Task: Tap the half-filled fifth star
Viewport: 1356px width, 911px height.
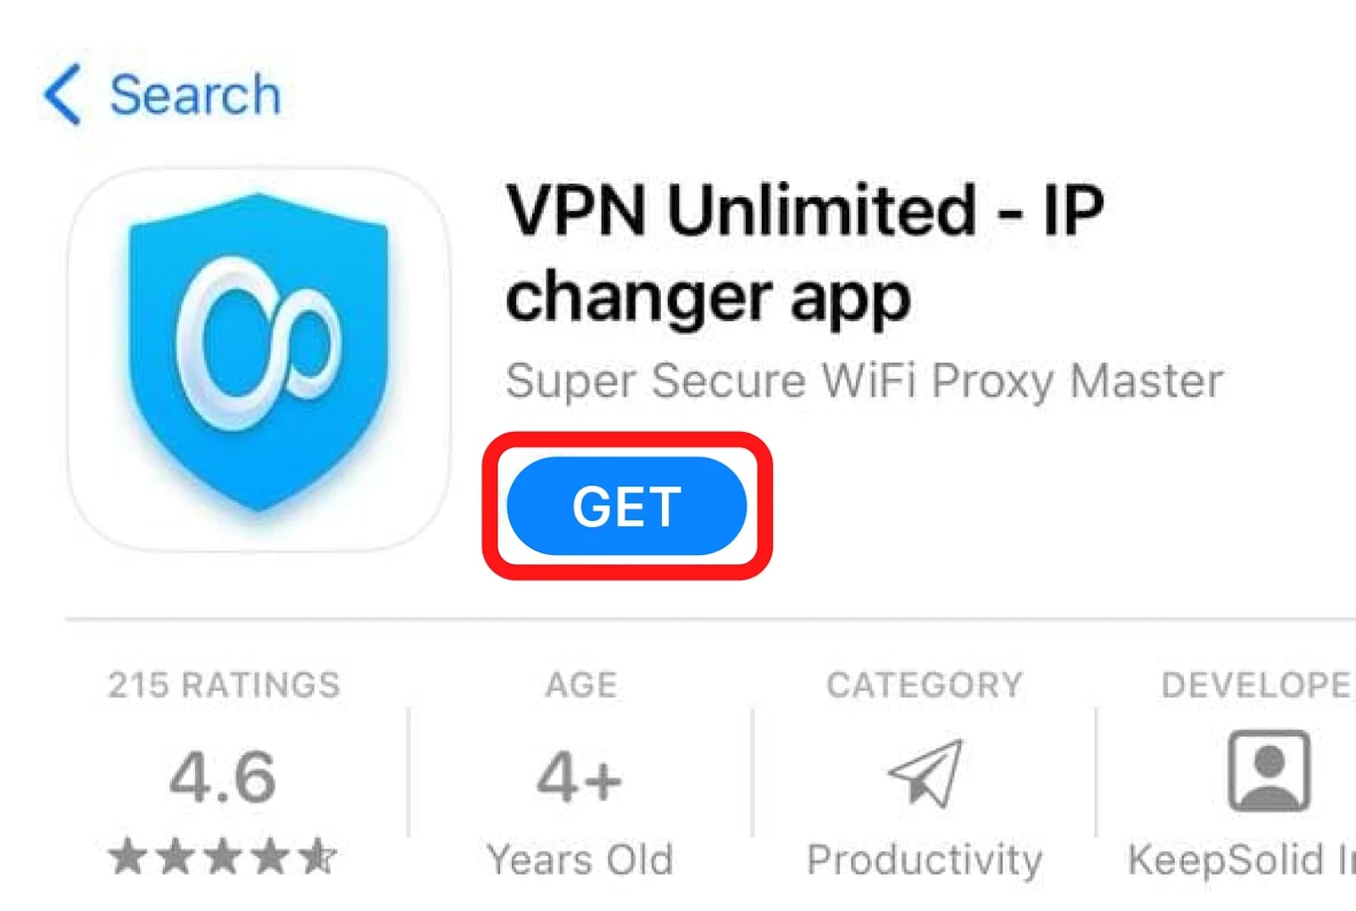Action: tap(318, 856)
